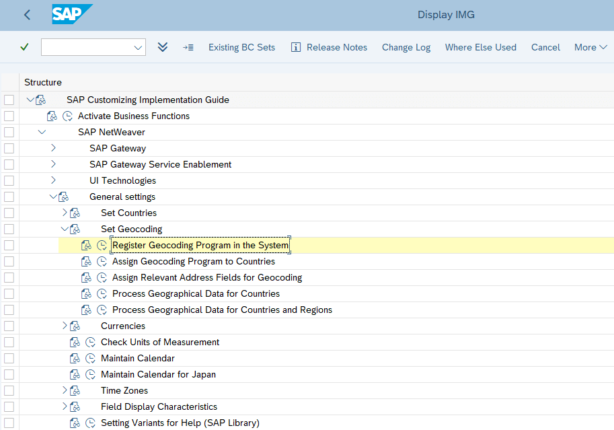Expand the Currencies node
Screen dimensions: 614x430
[x=65, y=325]
